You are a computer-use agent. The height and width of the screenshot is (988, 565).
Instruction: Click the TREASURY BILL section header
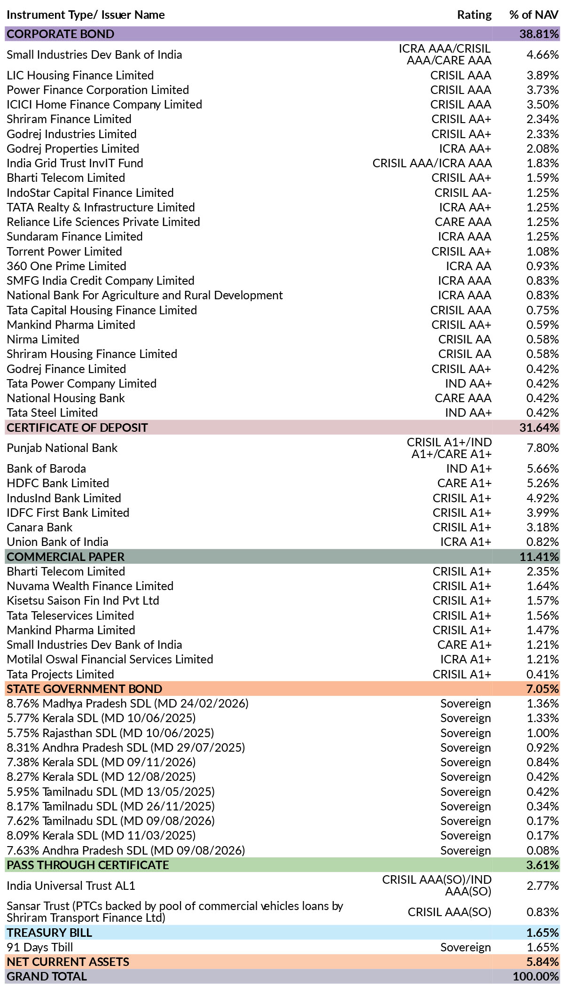point(282,933)
